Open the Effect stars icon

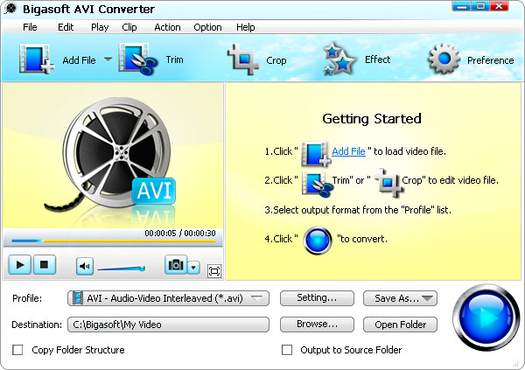[339, 59]
